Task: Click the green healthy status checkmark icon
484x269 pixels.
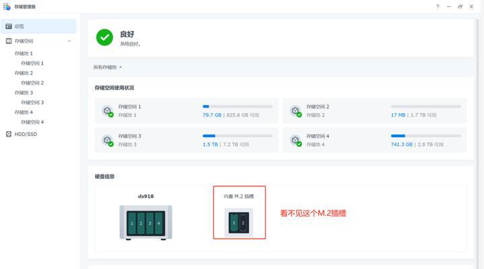Action: click(x=104, y=38)
